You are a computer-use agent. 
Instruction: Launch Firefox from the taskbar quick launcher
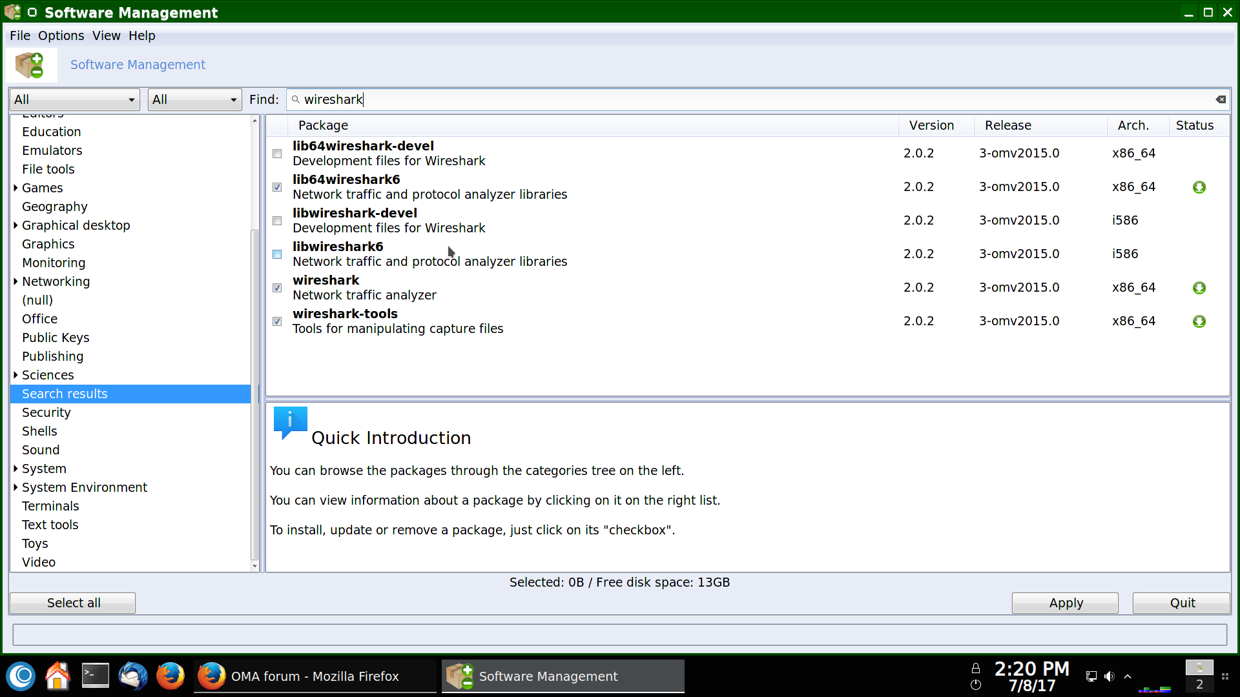(x=170, y=676)
